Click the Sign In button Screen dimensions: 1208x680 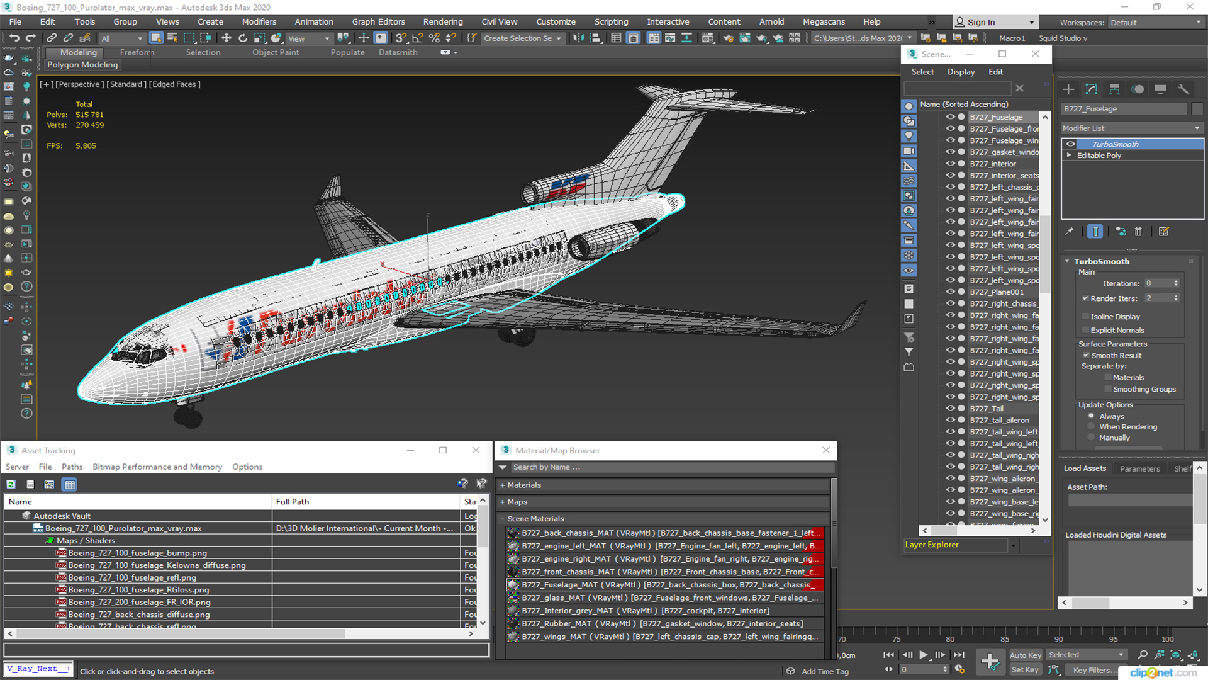click(995, 23)
